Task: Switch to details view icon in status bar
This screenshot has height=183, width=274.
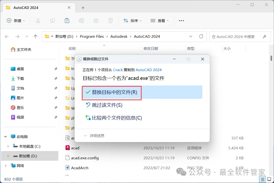Action: click(x=263, y=179)
